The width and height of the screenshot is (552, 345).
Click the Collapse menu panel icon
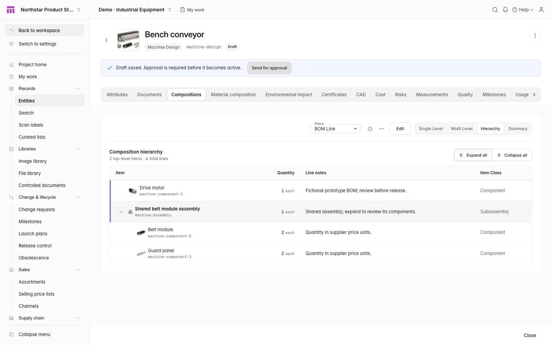pyautogui.click(x=11, y=334)
